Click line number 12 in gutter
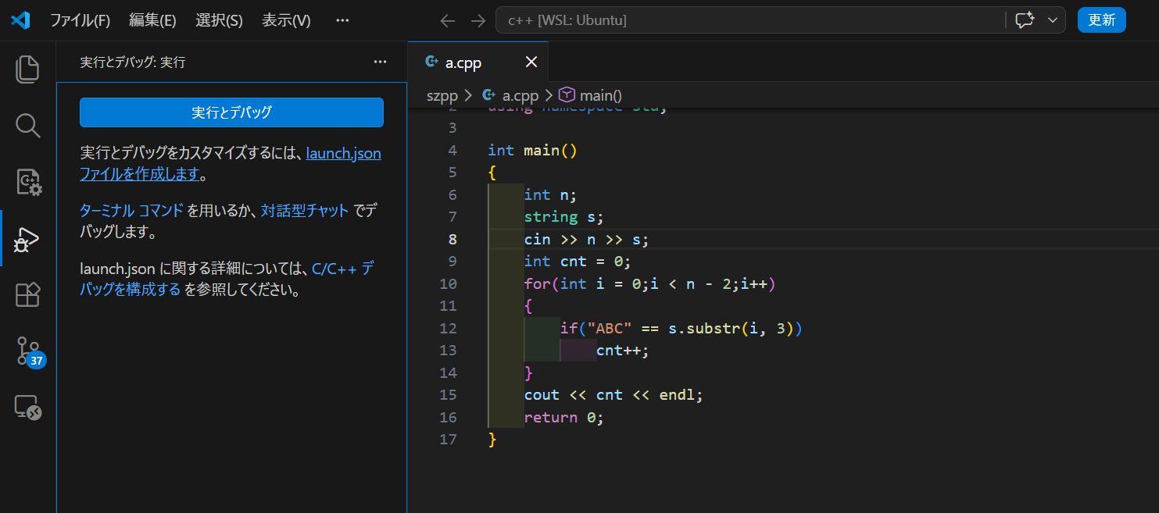Image resolution: width=1159 pixels, height=513 pixels. (x=449, y=329)
